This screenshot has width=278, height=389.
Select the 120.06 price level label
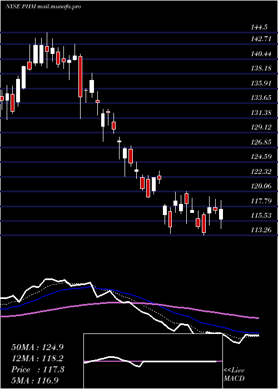coord(261,186)
